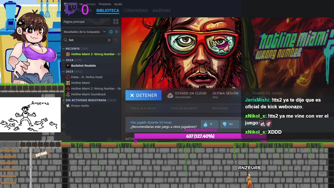
Task: Open the Productos menu
Action: 105,4
